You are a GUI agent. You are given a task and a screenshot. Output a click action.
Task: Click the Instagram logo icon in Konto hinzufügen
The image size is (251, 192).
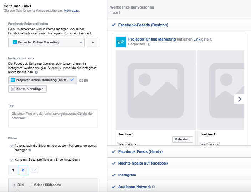click(x=13, y=89)
